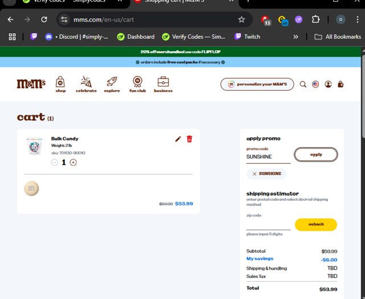Increase Bulk Candy quantity with plus

pos(73,162)
